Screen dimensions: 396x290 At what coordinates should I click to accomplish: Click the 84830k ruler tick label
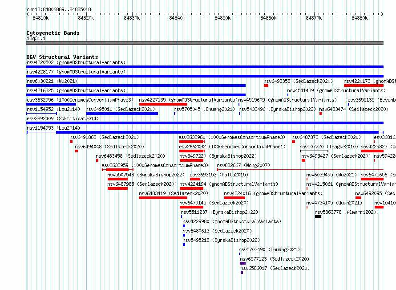(132, 18)
